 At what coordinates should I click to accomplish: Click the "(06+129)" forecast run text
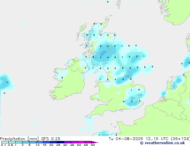click(180, 139)
